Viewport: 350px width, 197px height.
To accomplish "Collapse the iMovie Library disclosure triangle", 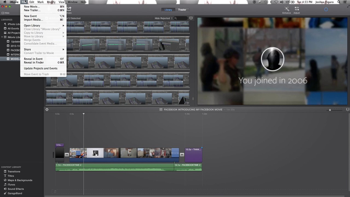I will tap(2, 37).
